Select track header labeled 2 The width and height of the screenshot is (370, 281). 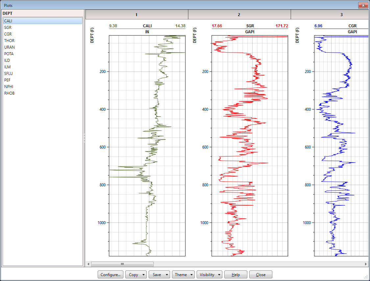239,14
